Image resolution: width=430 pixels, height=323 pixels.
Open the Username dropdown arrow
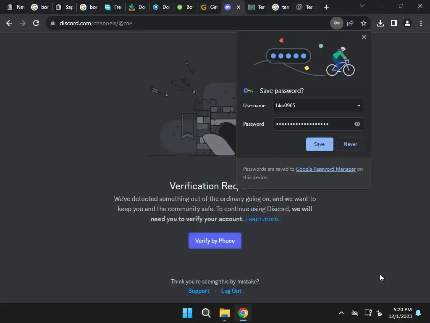click(x=359, y=106)
